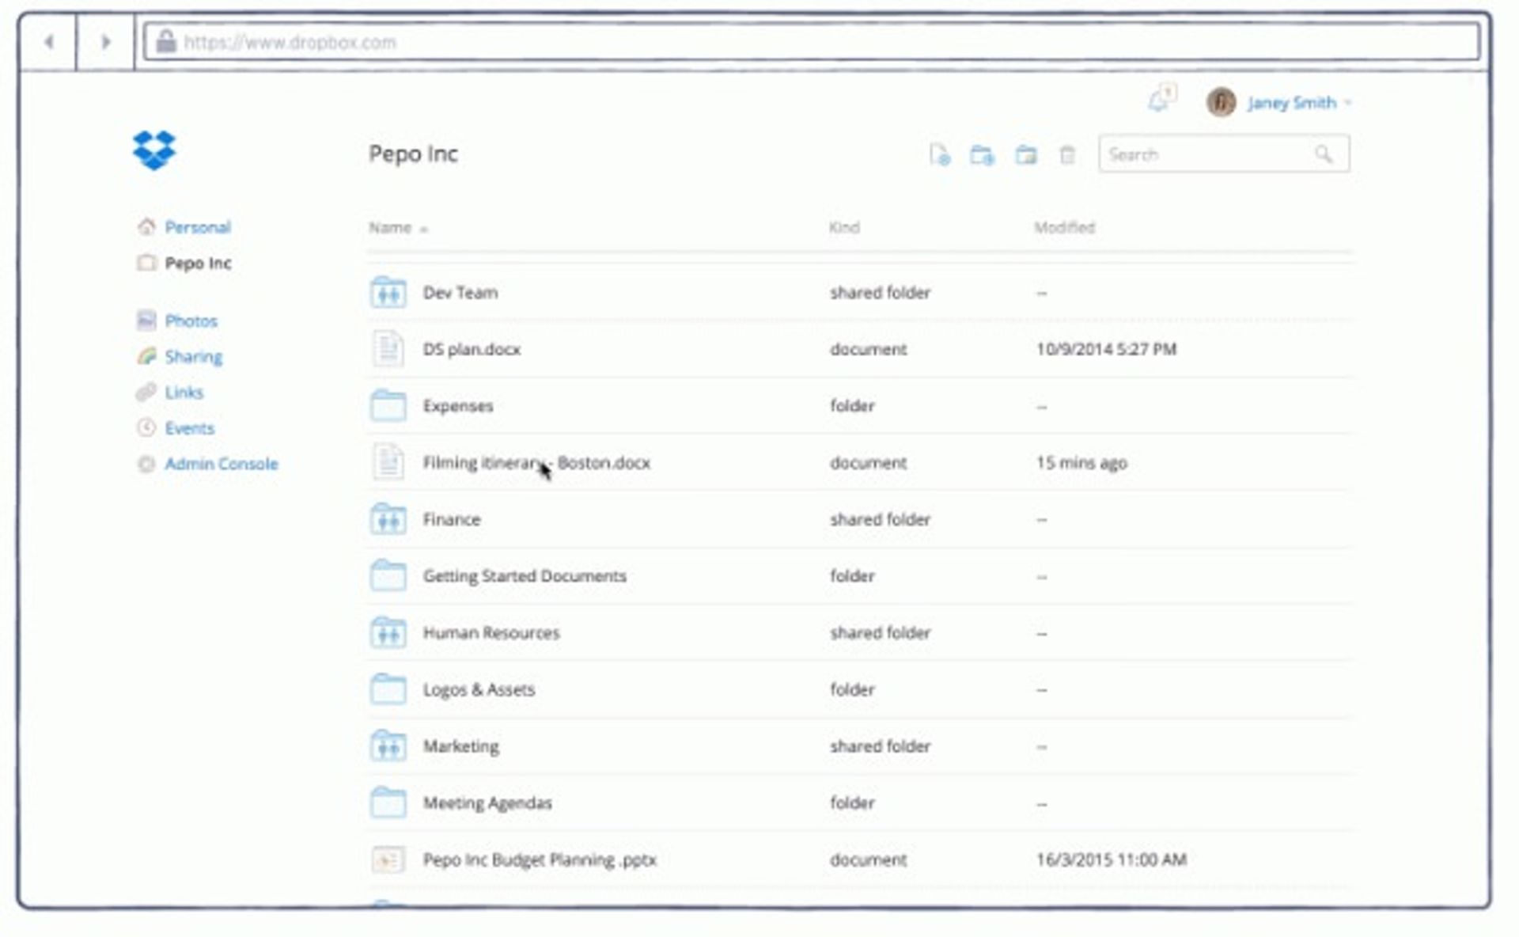1519x937 pixels.
Task: Click the DS plan.docx document icon
Action: [x=388, y=349]
